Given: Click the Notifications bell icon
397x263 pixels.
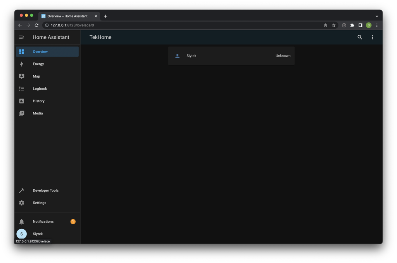Looking at the screenshot, I should click(22, 222).
